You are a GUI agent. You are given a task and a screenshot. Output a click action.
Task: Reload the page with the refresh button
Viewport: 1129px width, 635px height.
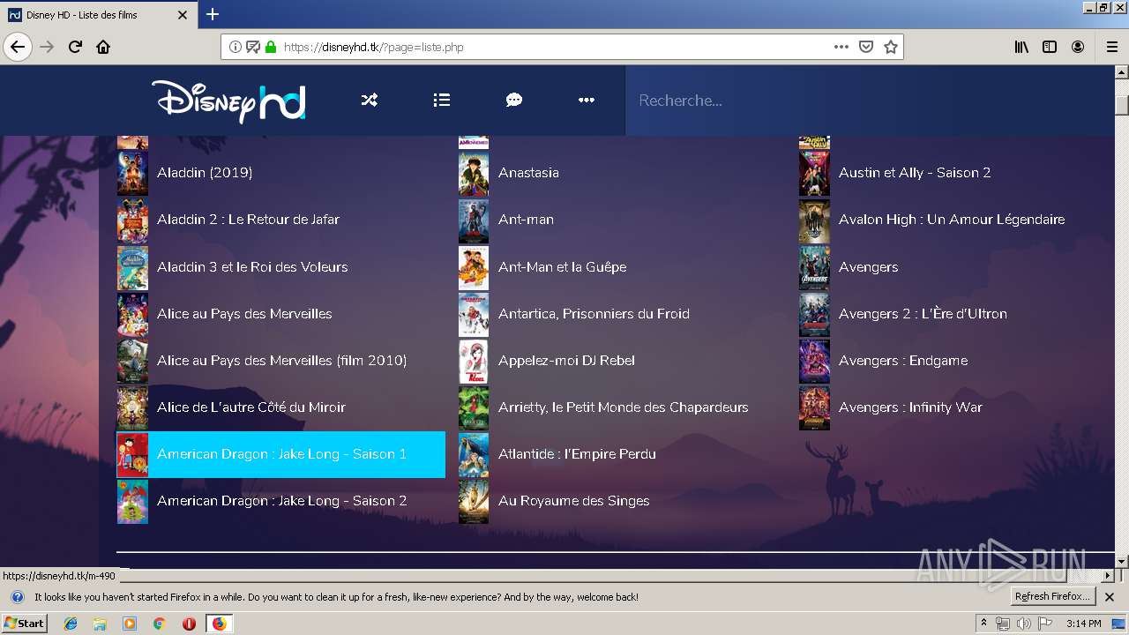(75, 47)
